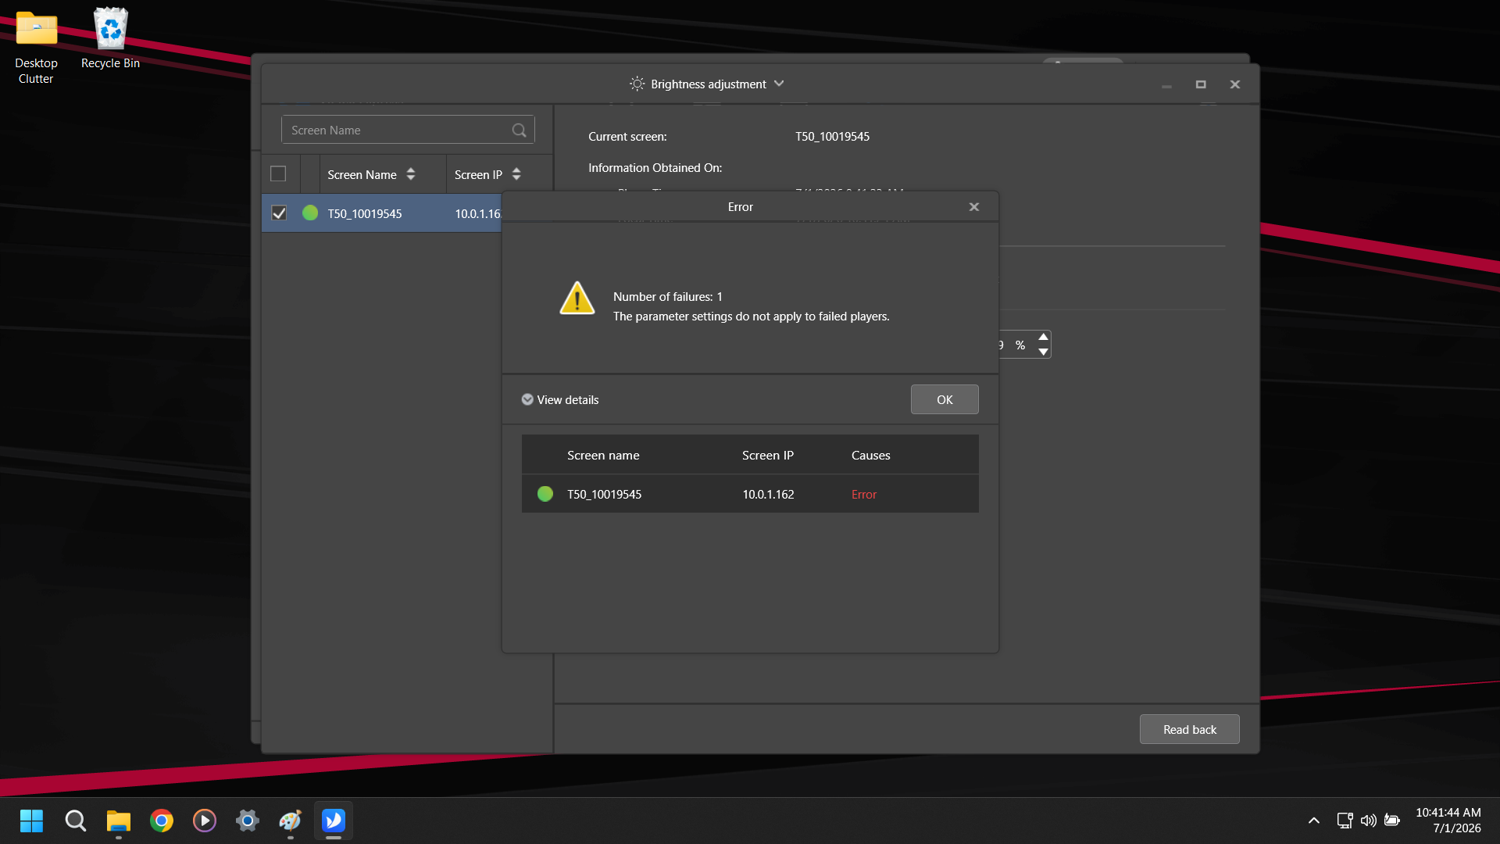Increase the brightness percentage with up arrow
The image size is (1500, 844).
(x=1043, y=337)
